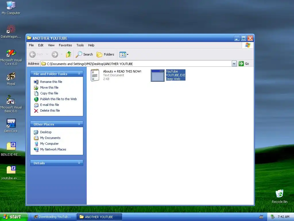
Task: Click the Forward navigation arrow
Action: pyautogui.click(x=55, y=54)
